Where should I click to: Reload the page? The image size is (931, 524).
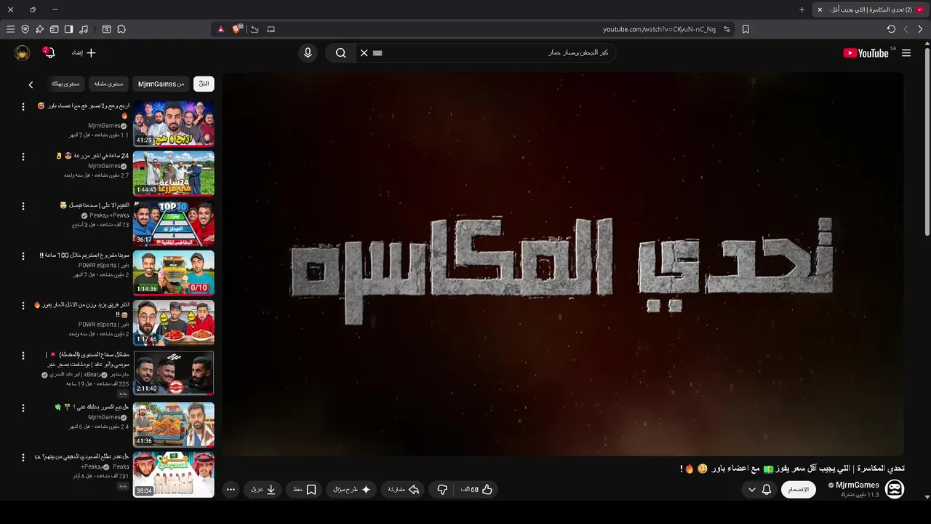891,29
